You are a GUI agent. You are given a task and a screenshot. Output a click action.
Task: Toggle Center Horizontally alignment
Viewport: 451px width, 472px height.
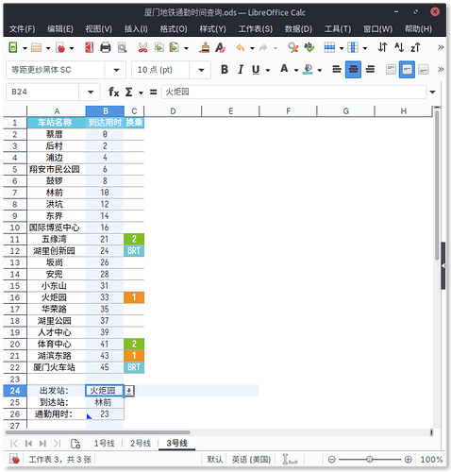[x=353, y=69]
